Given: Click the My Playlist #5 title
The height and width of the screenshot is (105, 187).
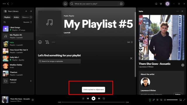Looking at the screenshot, I should click(98, 24).
